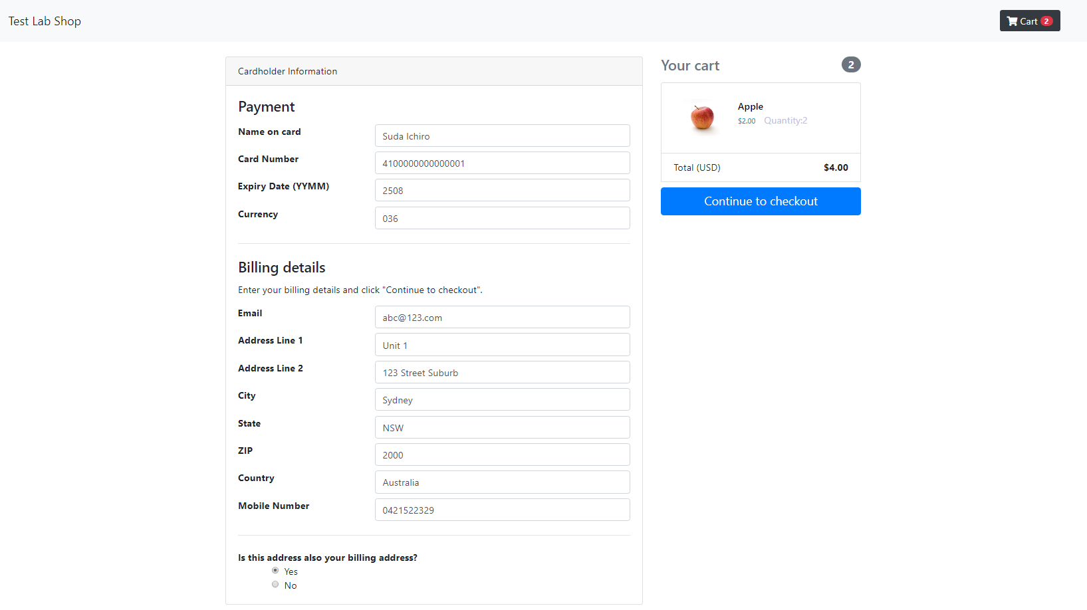The width and height of the screenshot is (1087, 610).
Task: Click the Name on card label
Action: point(269,132)
